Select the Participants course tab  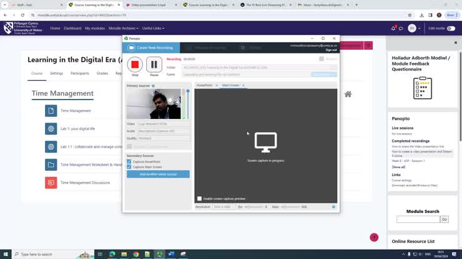80,73
